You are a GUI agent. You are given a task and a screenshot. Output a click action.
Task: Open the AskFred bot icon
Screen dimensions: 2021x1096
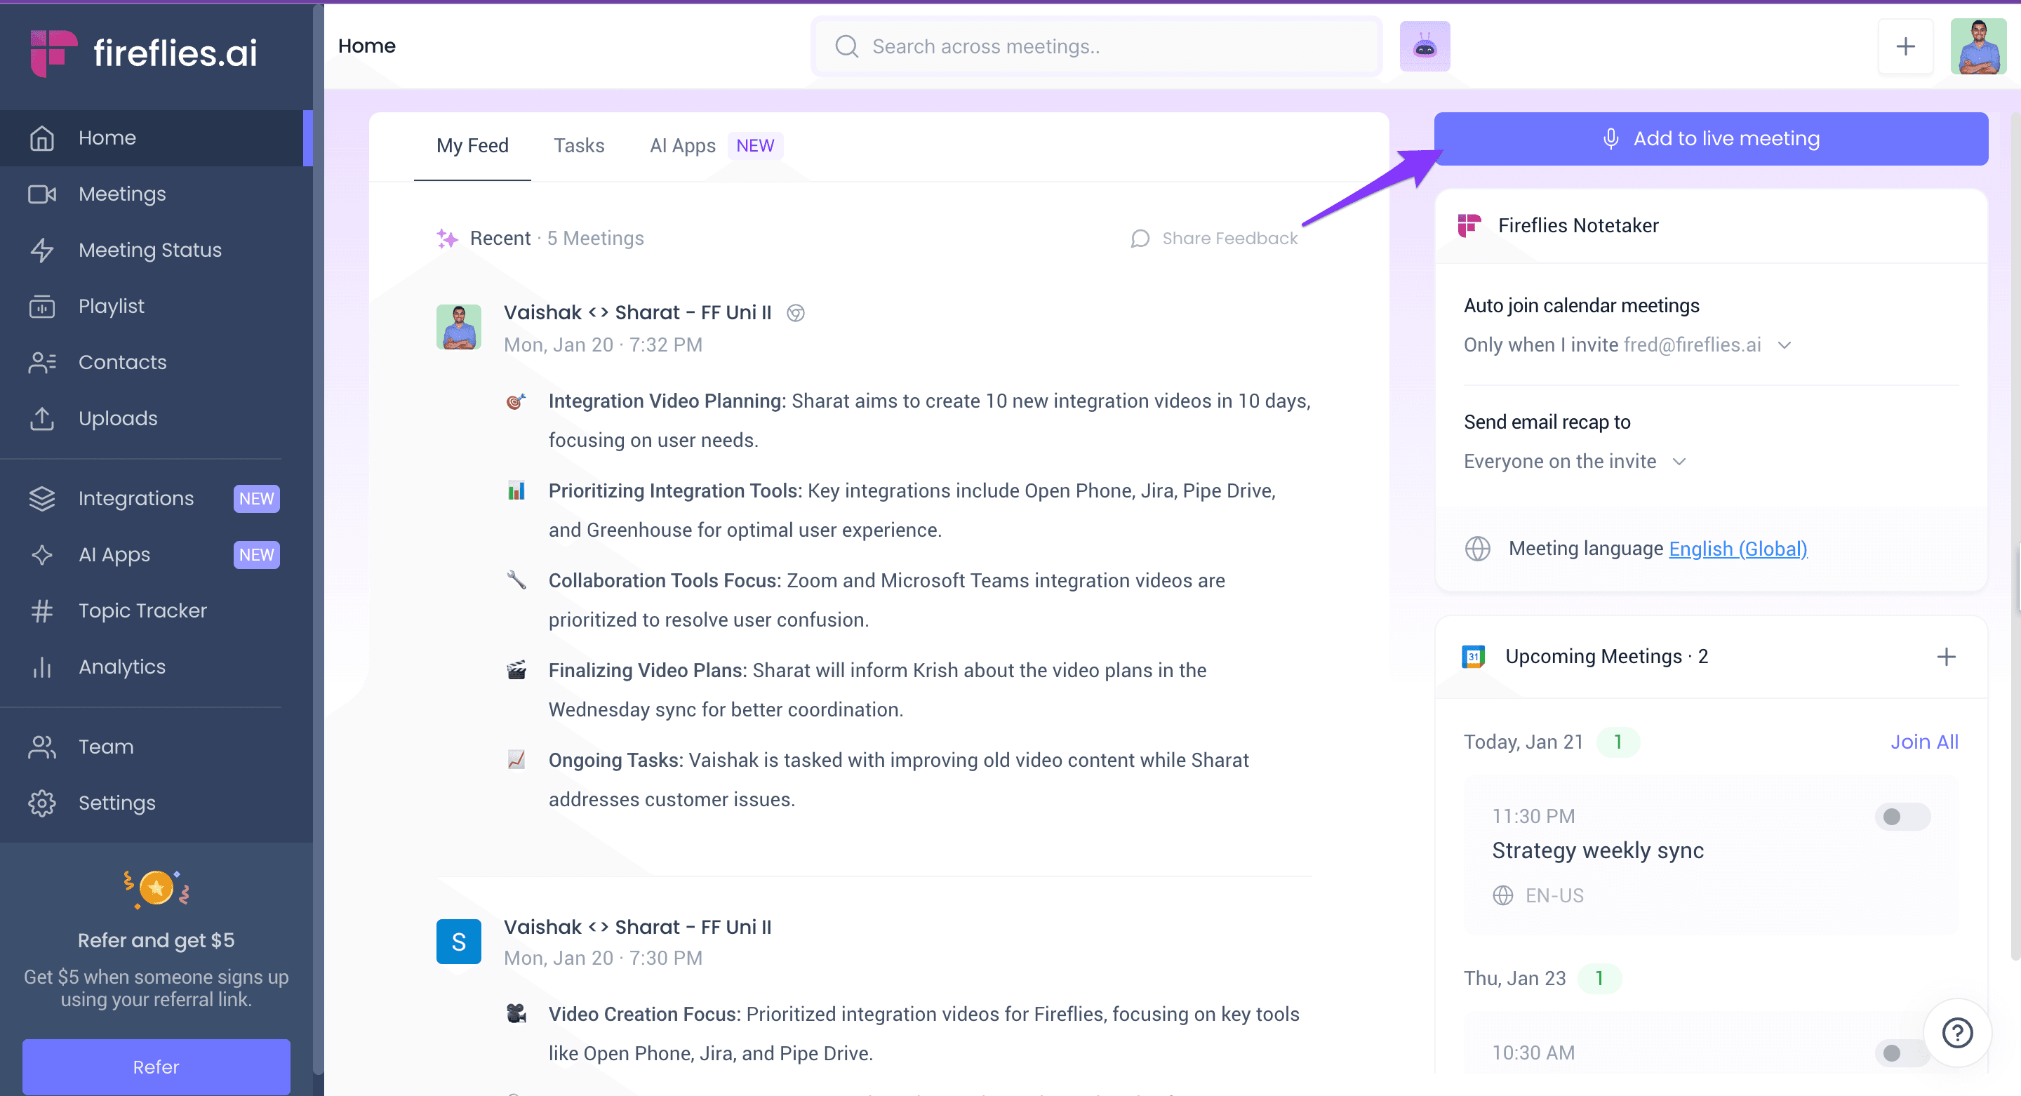[1425, 46]
